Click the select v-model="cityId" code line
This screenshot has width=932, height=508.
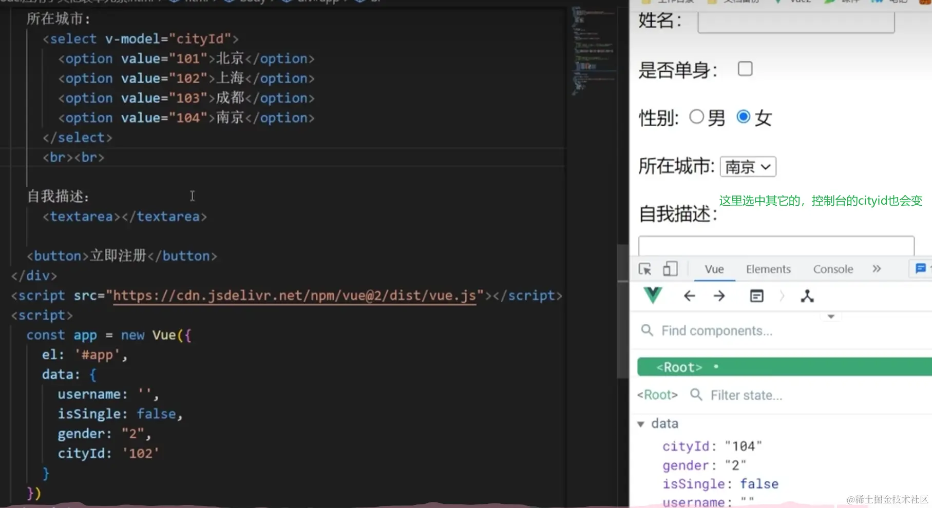[x=141, y=38]
